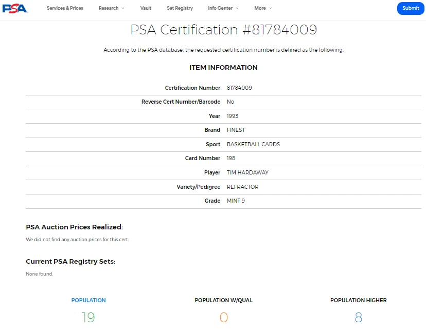Open the POPULATION link

coord(88,300)
